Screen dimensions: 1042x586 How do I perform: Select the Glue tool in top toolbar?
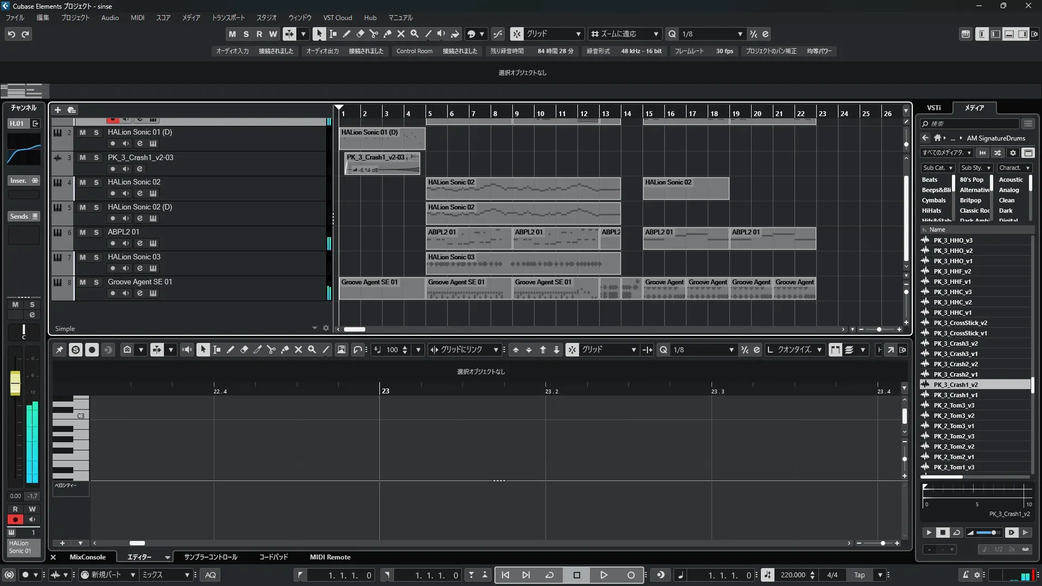tap(387, 34)
